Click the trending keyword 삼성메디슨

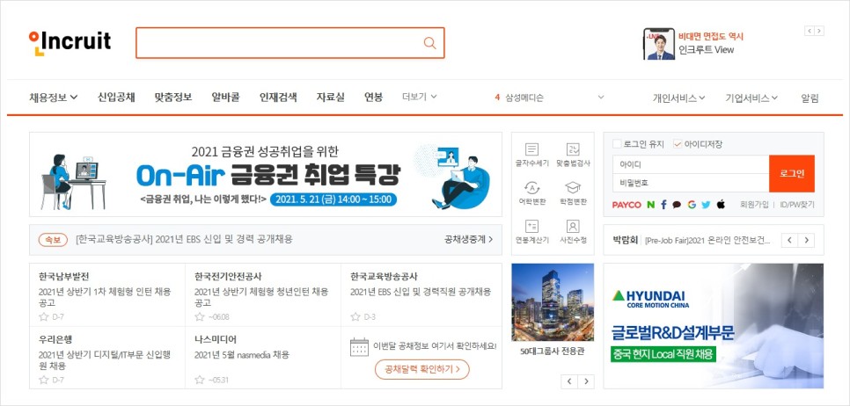(x=524, y=98)
